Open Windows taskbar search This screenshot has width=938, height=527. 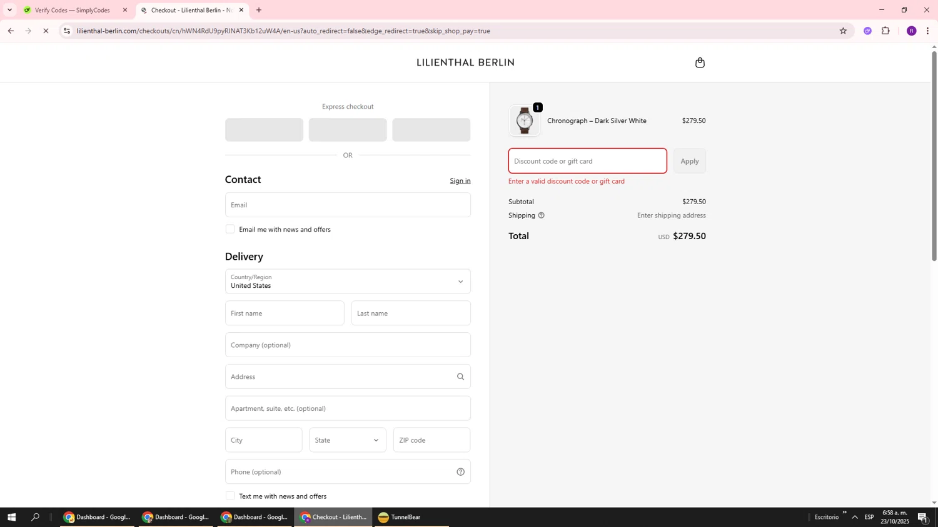click(36, 517)
